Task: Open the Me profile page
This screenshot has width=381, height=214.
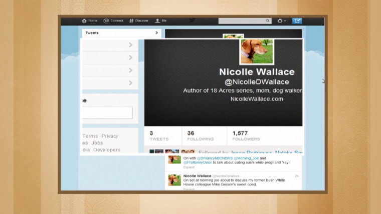Action: pyautogui.click(x=161, y=20)
